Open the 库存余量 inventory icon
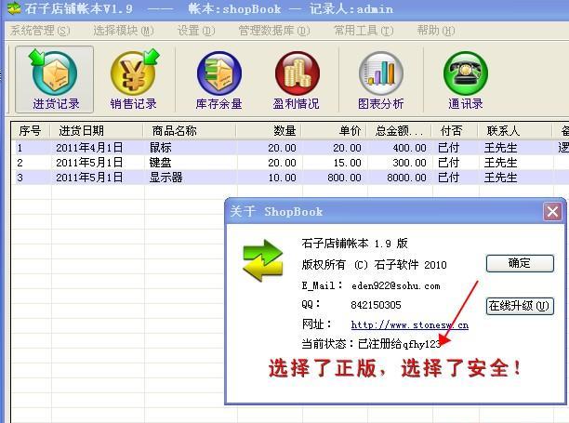The image size is (569, 423). [218, 79]
